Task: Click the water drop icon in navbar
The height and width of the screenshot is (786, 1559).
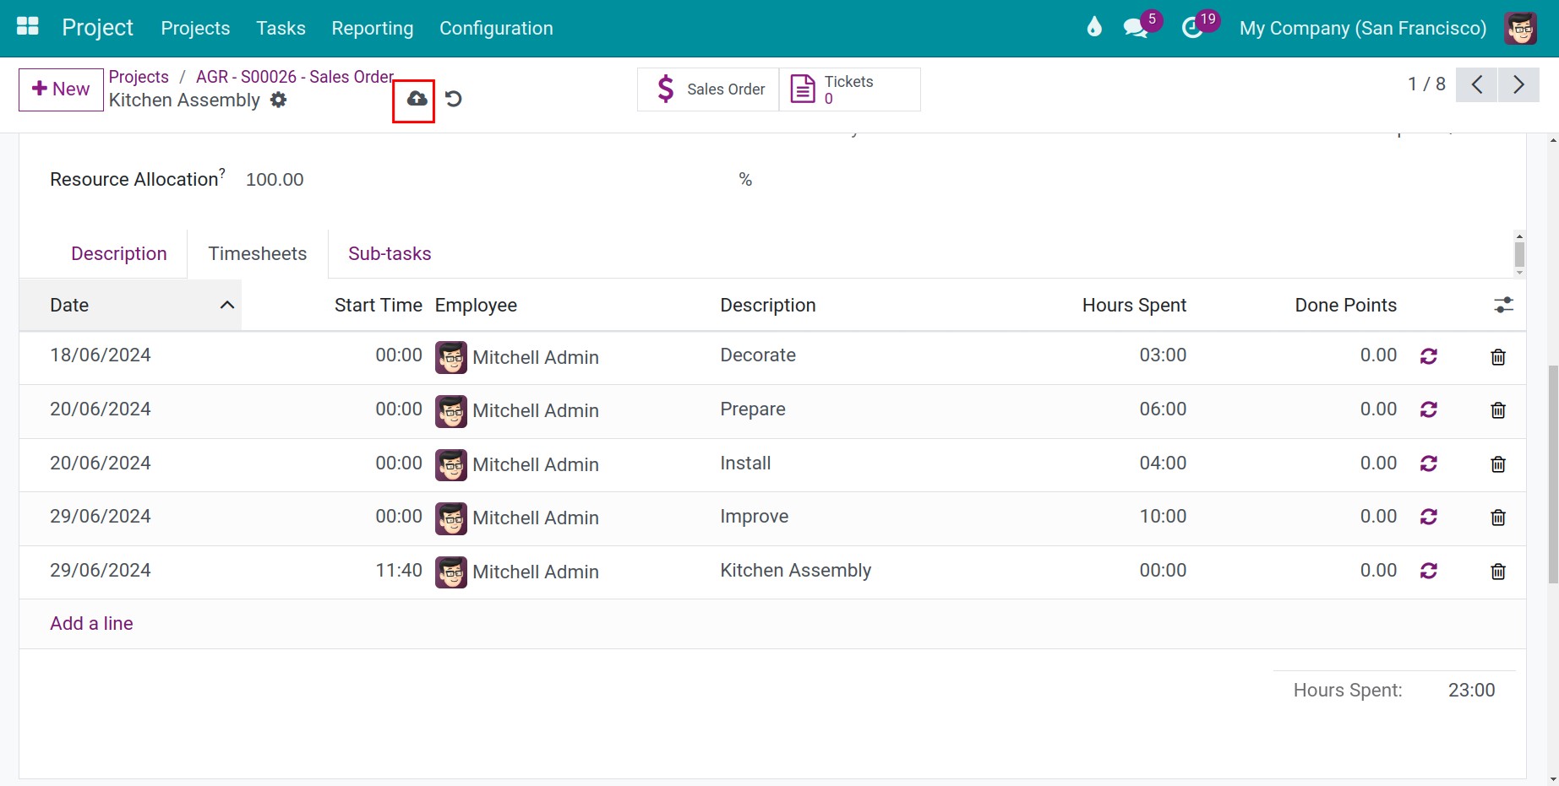Action: tap(1094, 28)
